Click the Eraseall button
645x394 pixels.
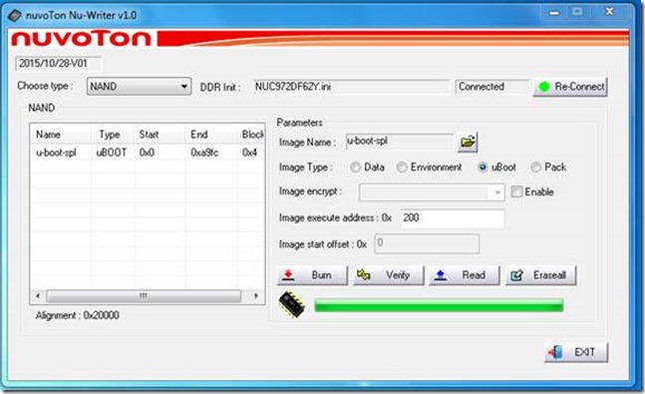coord(540,275)
